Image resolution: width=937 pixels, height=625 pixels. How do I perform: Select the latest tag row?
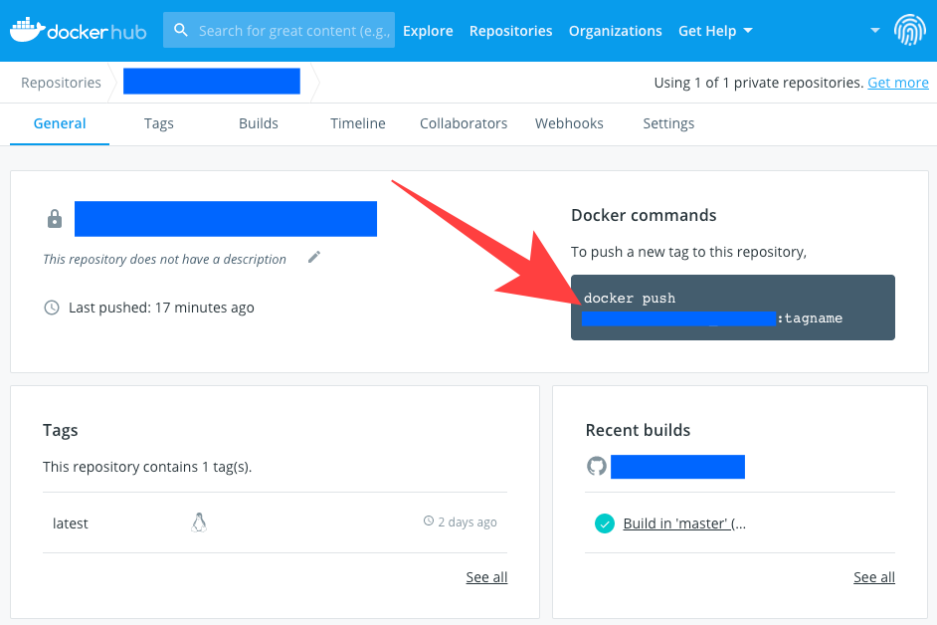[x=275, y=522]
